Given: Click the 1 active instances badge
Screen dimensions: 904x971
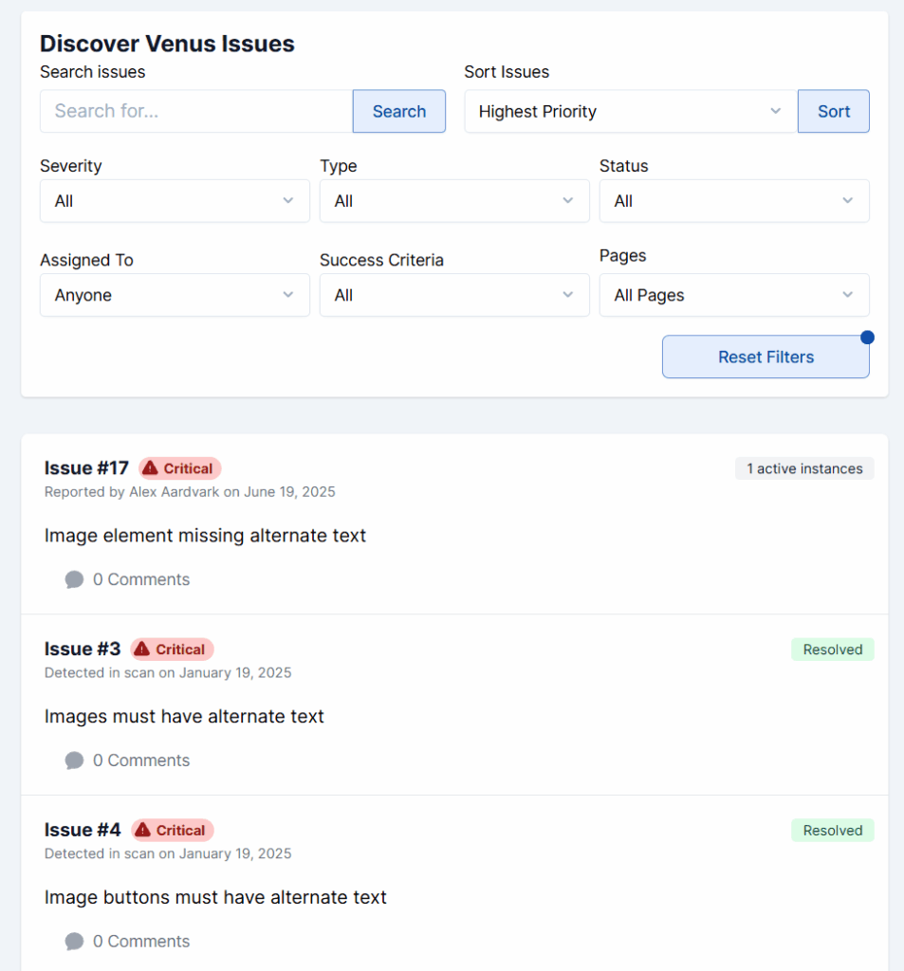Looking at the screenshot, I should click(x=804, y=468).
